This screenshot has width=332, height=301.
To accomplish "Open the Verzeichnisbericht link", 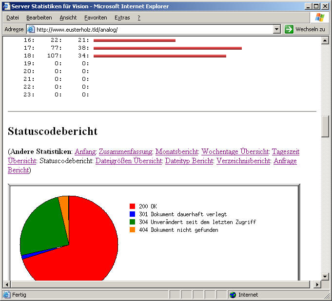I will [243, 161].
